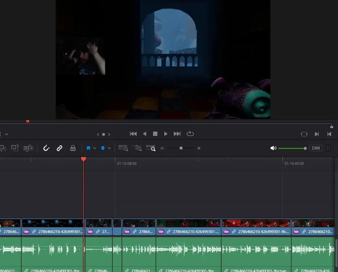Image resolution: width=338 pixels, height=272 pixels.
Task: Select the short video clip labeled 27...
Action: click(99, 227)
